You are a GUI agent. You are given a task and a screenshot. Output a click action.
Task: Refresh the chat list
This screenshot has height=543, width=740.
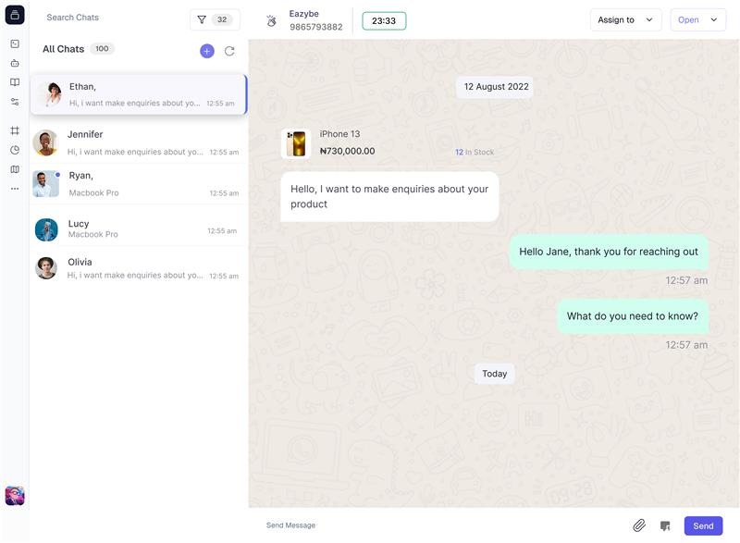(x=228, y=49)
